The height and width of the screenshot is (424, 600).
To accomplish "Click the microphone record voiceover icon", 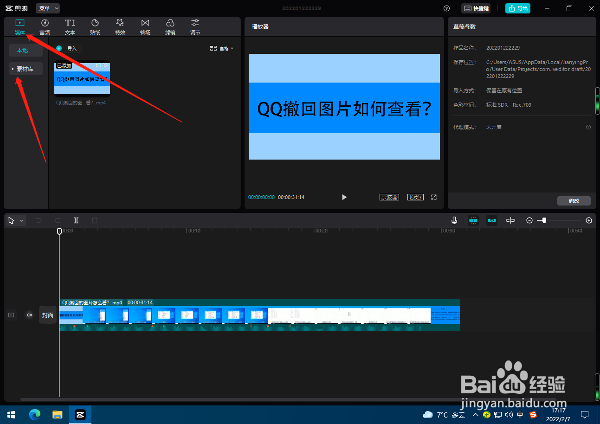I will (x=454, y=221).
